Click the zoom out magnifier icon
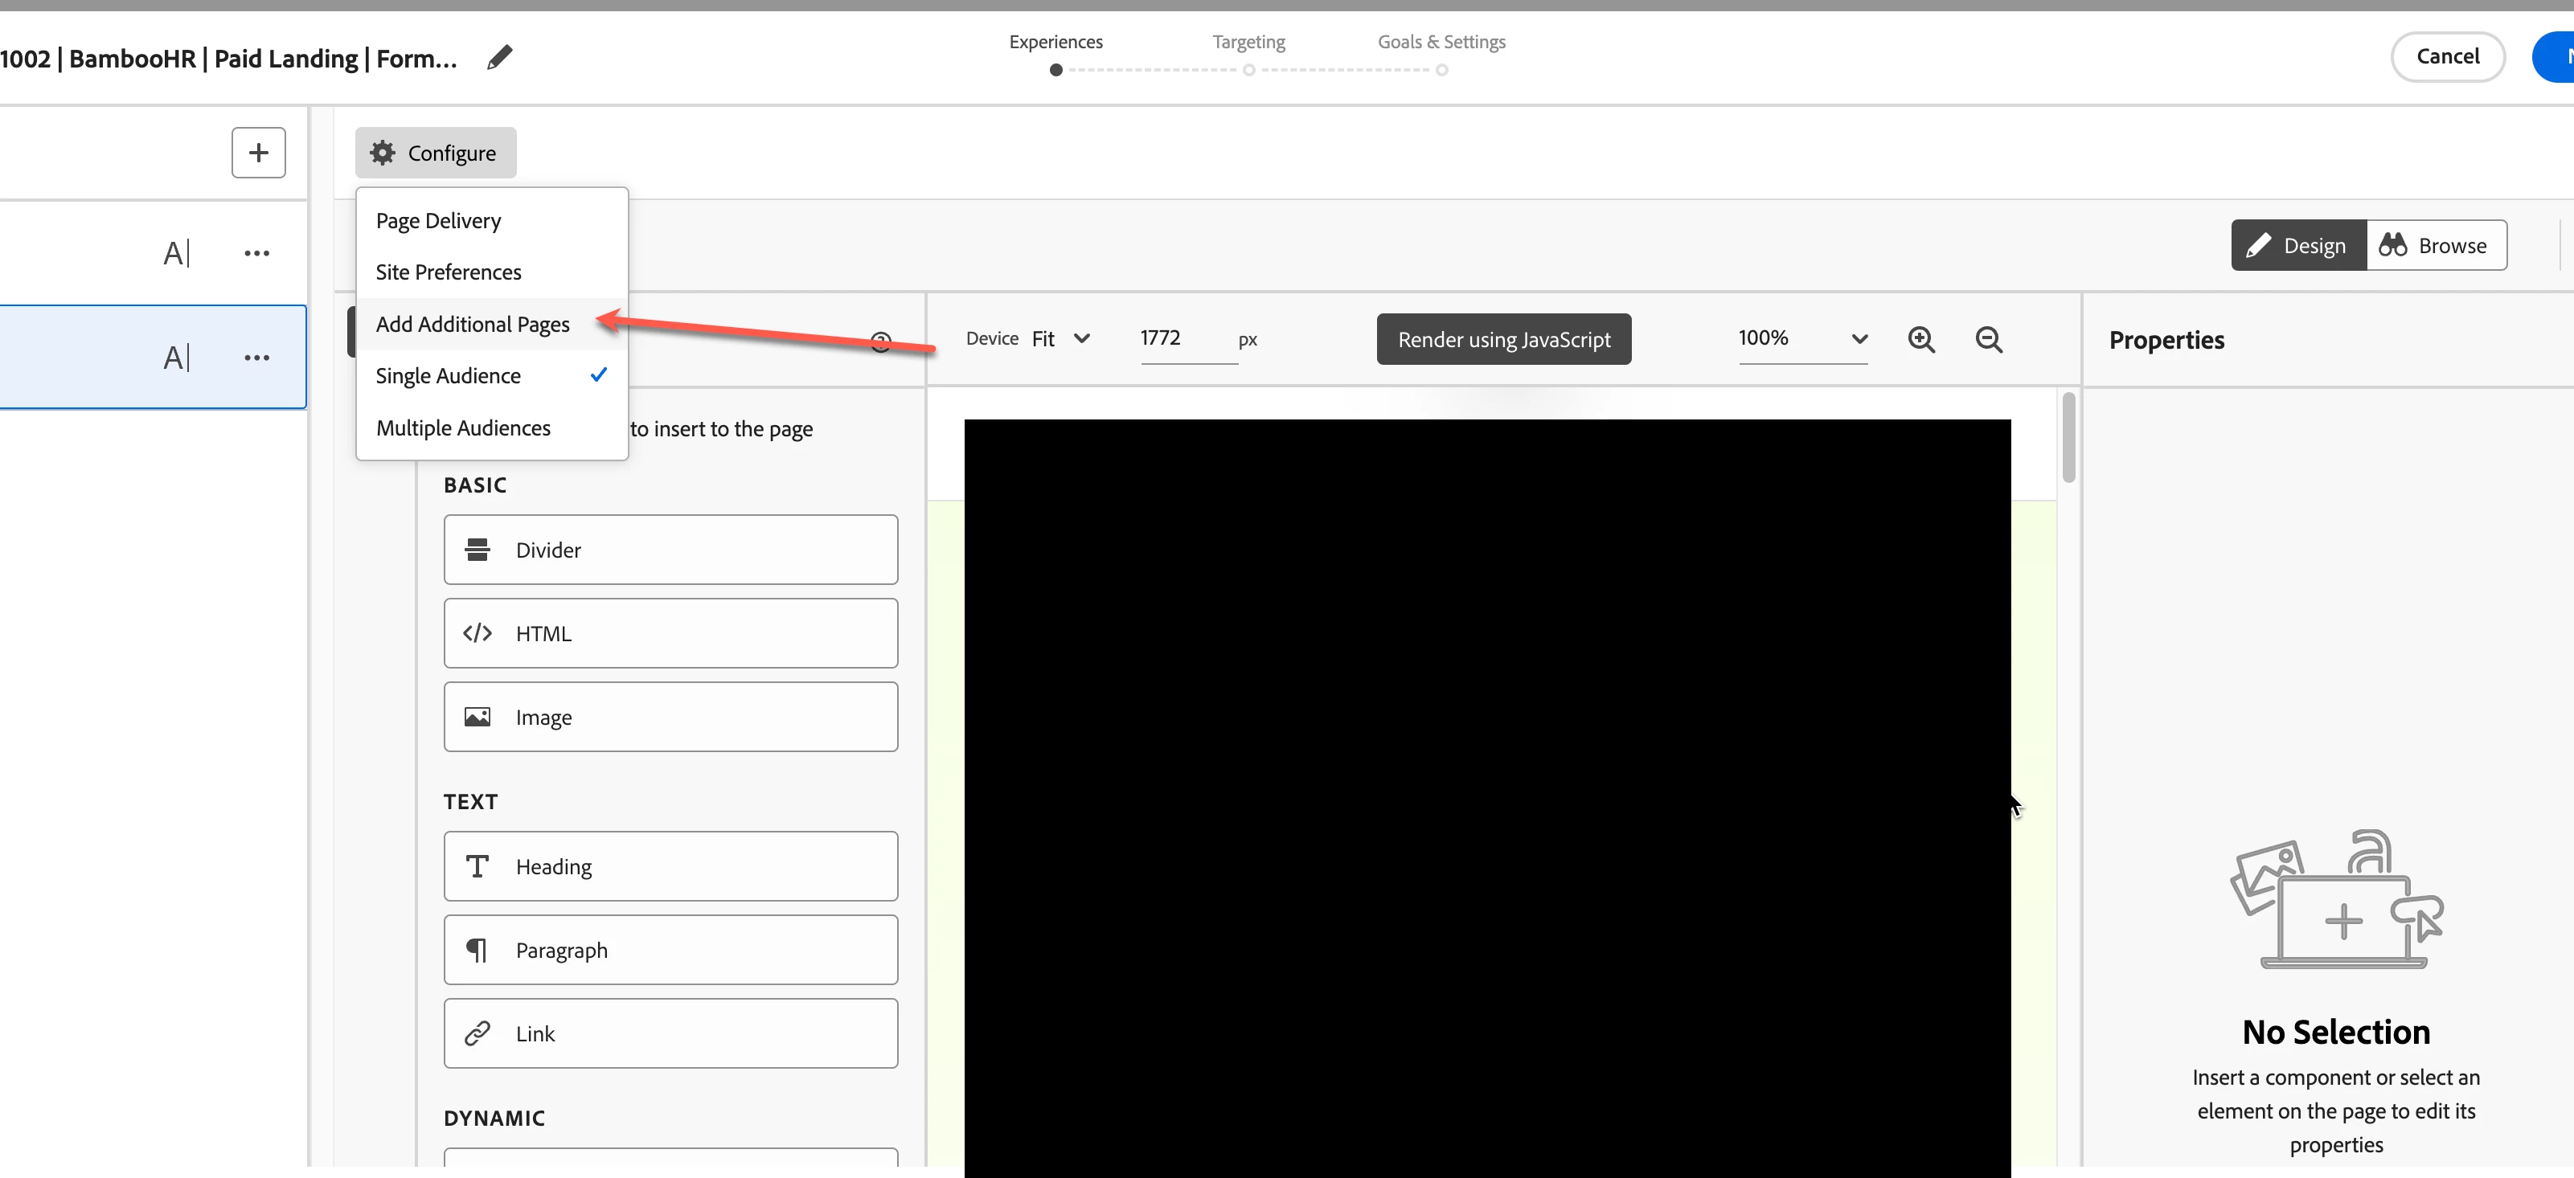 pos(1989,340)
